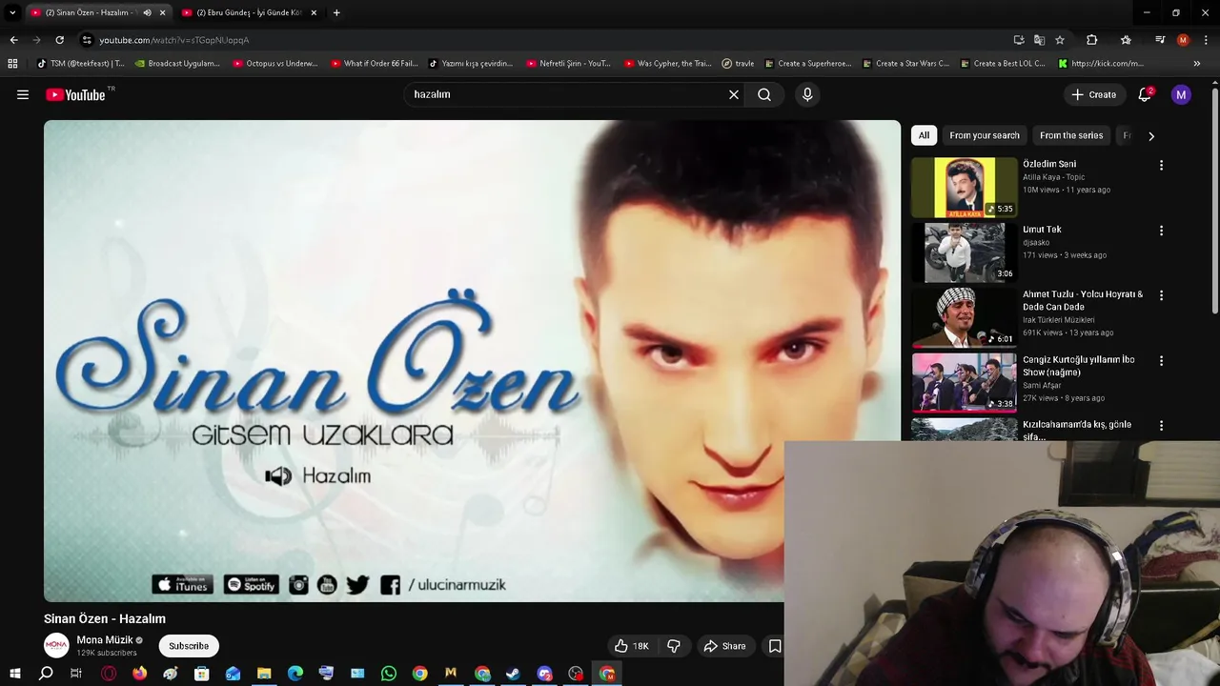This screenshot has width=1220, height=686.
Task: Open a new browser tab
Action: coord(336,12)
